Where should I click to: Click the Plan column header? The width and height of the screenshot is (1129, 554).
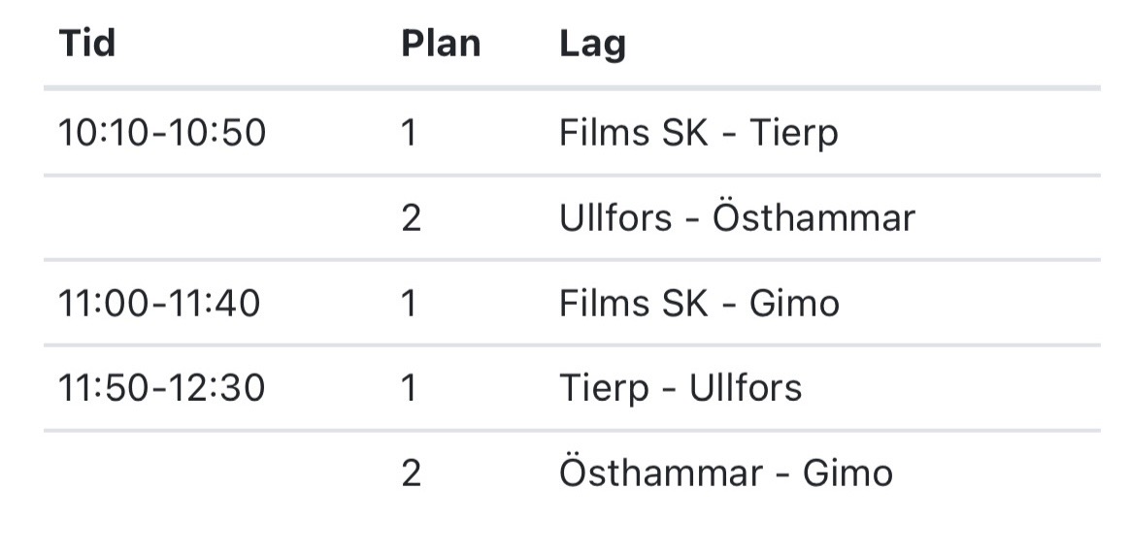[441, 43]
